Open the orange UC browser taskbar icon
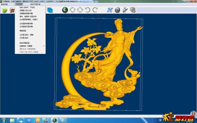The width and height of the screenshot is (197, 123). pyautogui.click(x=38, y=120)
